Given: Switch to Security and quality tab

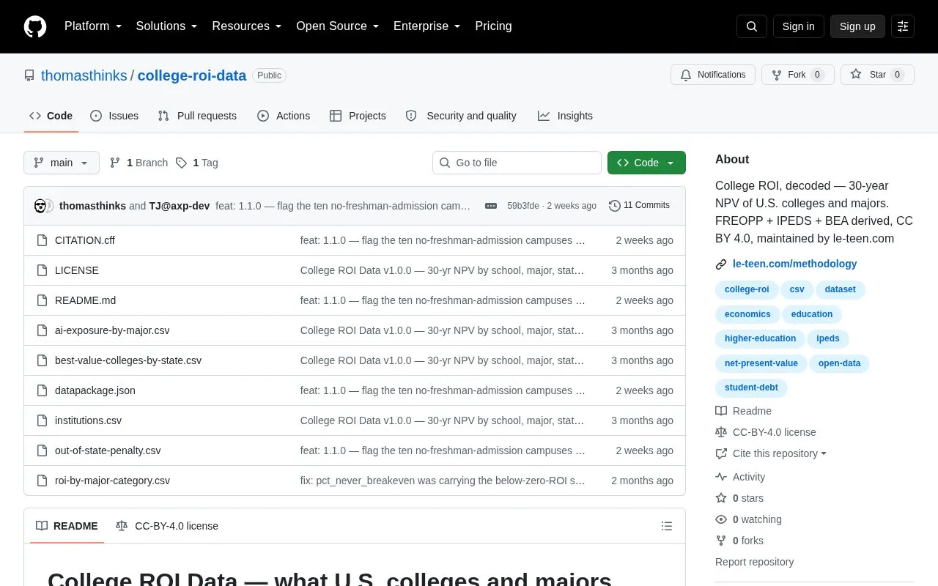Looking at the screenshot, I should [461, 116].
